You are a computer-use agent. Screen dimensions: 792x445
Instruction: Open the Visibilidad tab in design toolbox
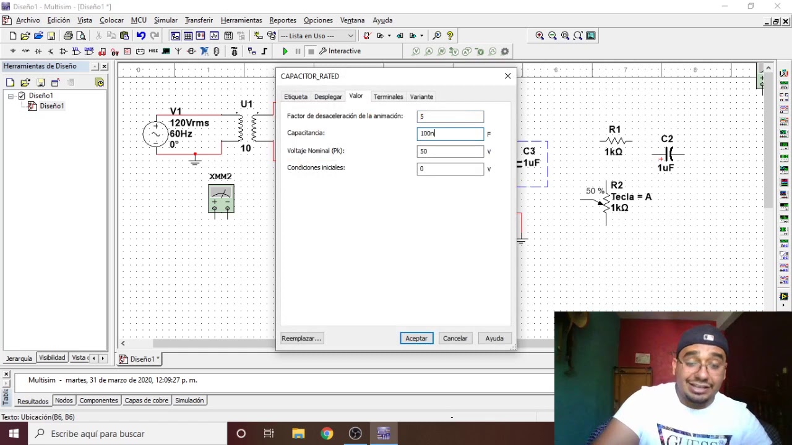pyautogui.click(x=52, y=358)
